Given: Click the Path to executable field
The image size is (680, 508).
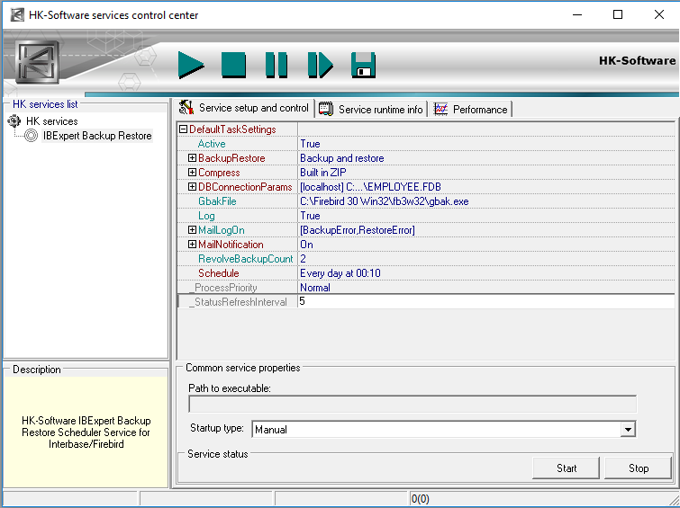Looking at the screenshot, I should 413,404.
